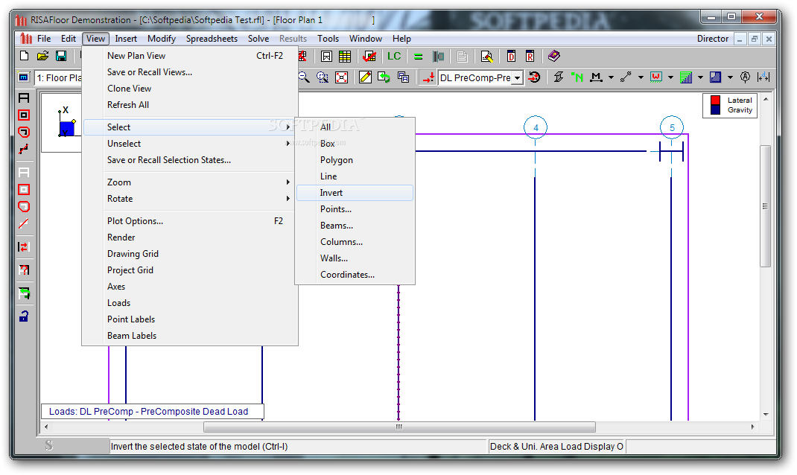Viewport: 797px width, 475px height.
Task: Click the green refresh arrows icon
Action: tap(384, 77)
